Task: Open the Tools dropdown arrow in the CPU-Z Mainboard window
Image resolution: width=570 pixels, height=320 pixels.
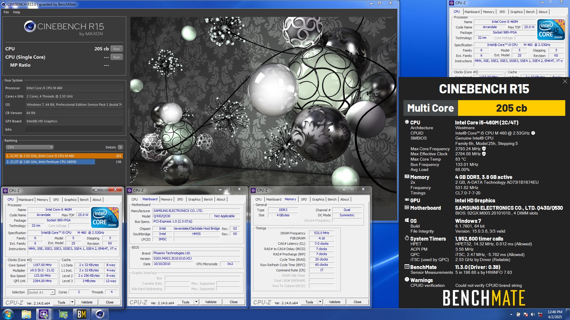Action: point(196,302)
